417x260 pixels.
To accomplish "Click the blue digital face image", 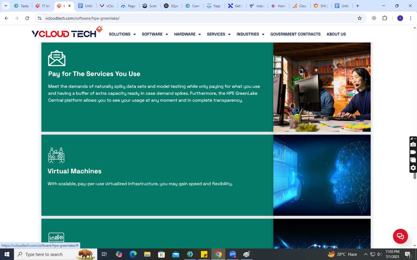I will point(322,175).
